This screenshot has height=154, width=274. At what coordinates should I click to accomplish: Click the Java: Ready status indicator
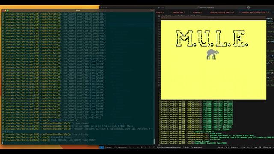[197, 148]
